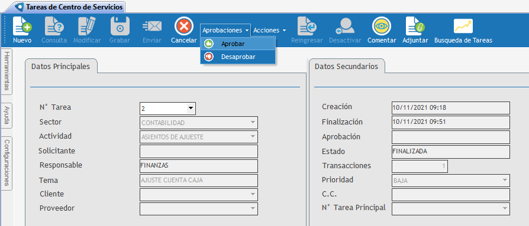The width and height of the screenshot is (529, 226).
Task: Open the Comentar eye icon
Action: (x=382, y=26)
